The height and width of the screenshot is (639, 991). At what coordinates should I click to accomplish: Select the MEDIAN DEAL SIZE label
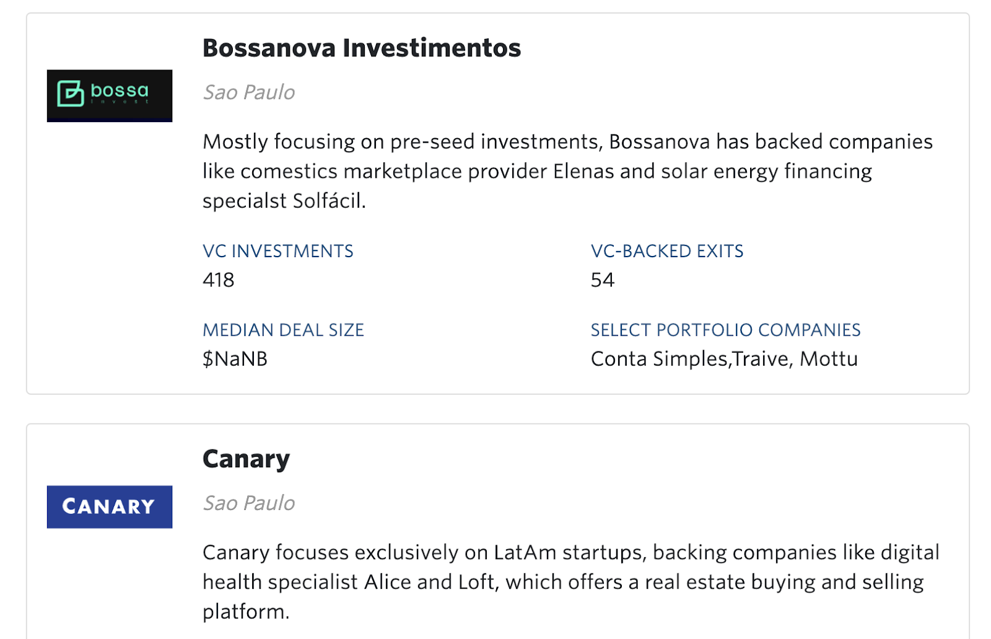pyautogui.click(x=284, y=330)
